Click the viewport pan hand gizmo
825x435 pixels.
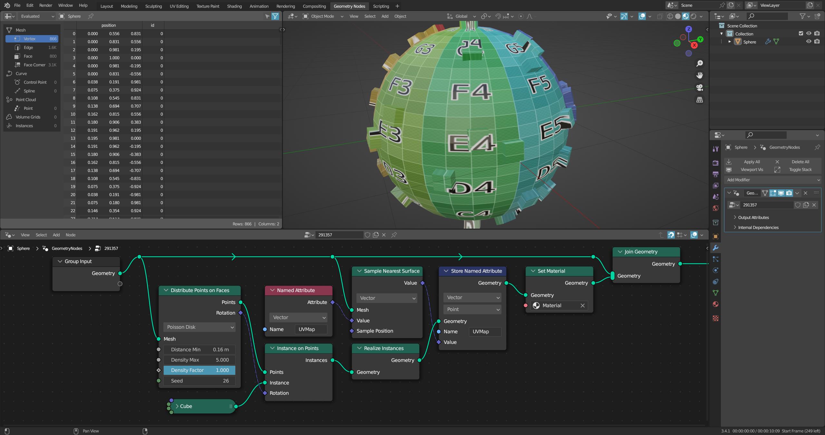[700, 75]
